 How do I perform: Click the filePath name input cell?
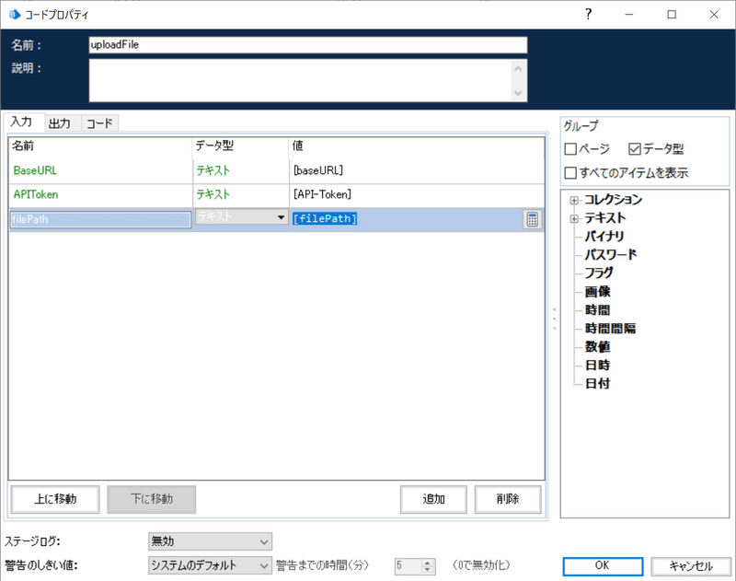tap(100, 219)
